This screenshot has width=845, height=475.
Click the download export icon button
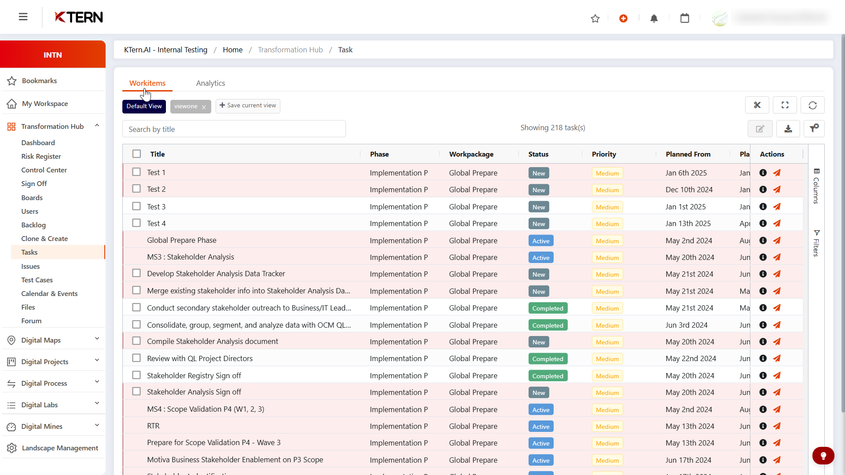(x=788, y=129)
